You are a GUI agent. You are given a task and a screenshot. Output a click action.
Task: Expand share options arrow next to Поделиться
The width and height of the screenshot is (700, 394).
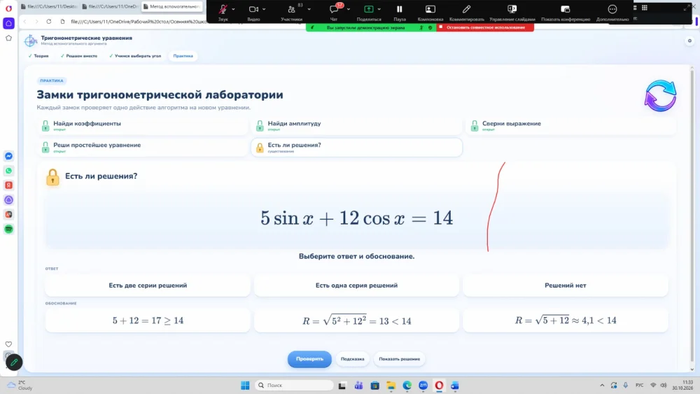[379, 9]
